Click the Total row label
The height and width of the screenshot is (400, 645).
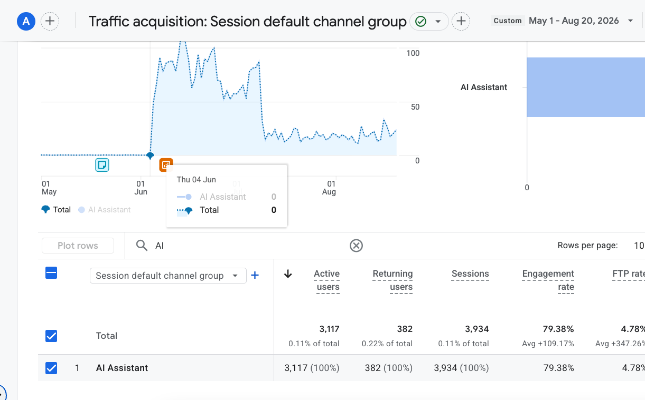(x=106, y=336)
